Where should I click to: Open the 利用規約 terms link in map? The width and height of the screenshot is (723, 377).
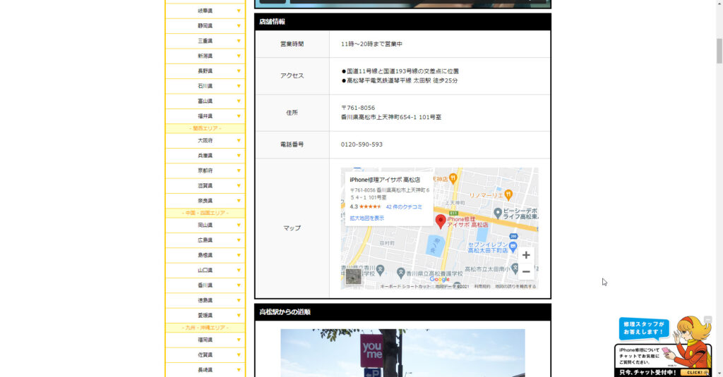(482, 286)
